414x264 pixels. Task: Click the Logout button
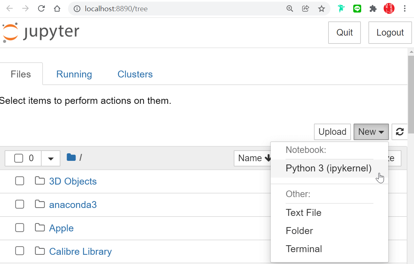[x=390, y=33]
